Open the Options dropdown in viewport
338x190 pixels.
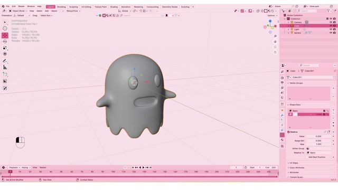point(272,15)
